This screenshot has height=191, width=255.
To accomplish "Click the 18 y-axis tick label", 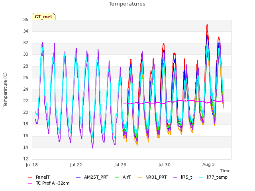I will tap(25, 124).
